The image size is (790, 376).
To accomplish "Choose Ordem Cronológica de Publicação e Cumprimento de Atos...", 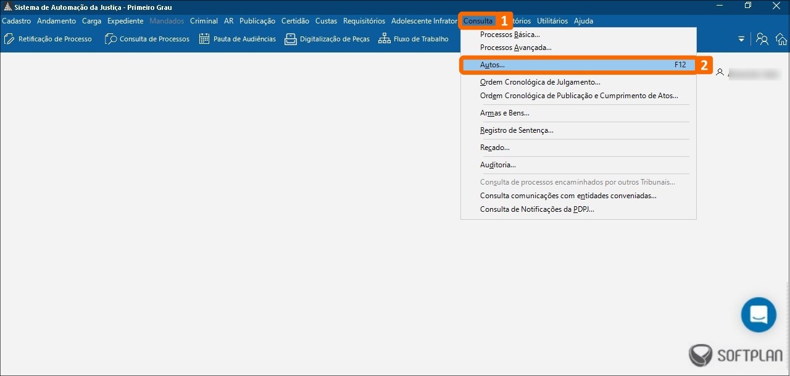I will pyautogui.click(x=578, y=96).
